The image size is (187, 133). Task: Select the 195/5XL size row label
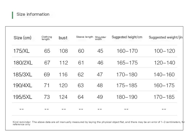[22, 97]
